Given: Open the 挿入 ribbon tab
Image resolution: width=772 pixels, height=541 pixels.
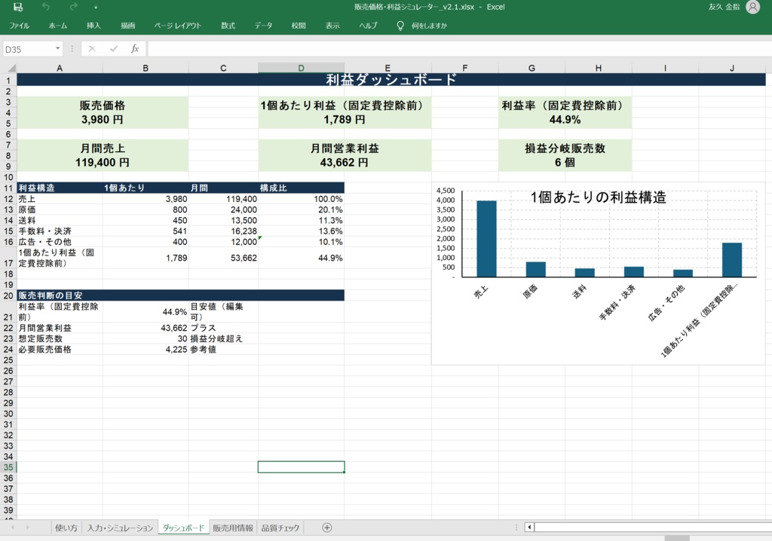Looking at the screenshot, I should click(93, 26).
